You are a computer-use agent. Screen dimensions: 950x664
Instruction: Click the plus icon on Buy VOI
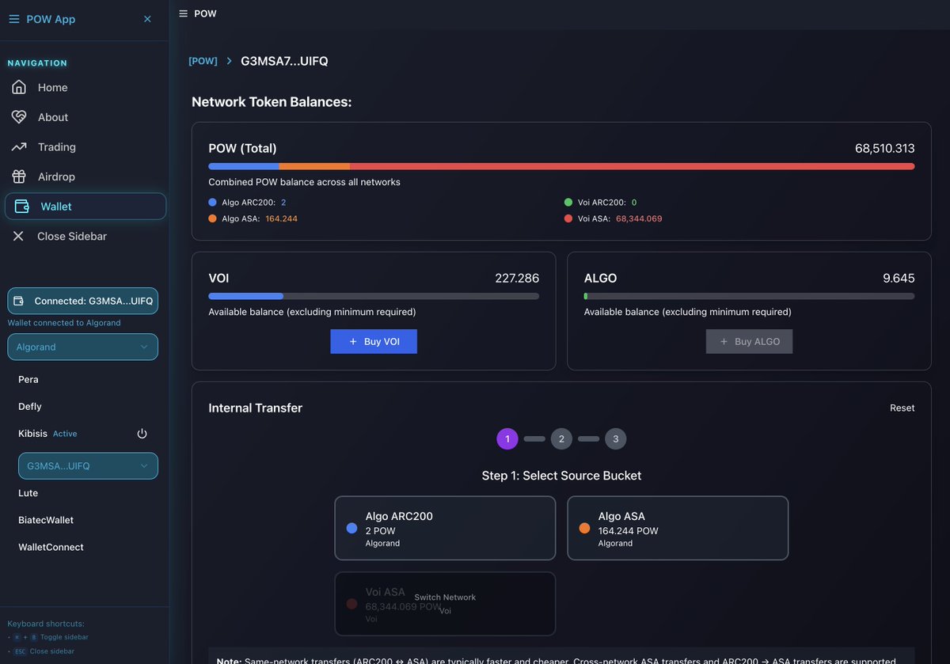tap(353, 342)
